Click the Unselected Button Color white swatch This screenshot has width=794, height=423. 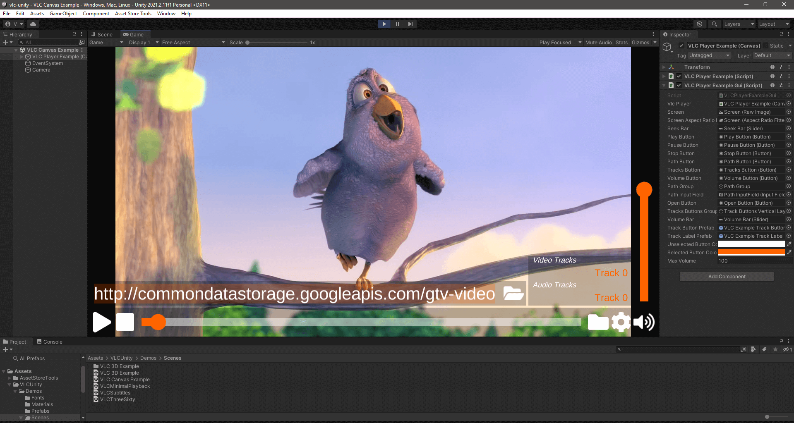(751, 244)
